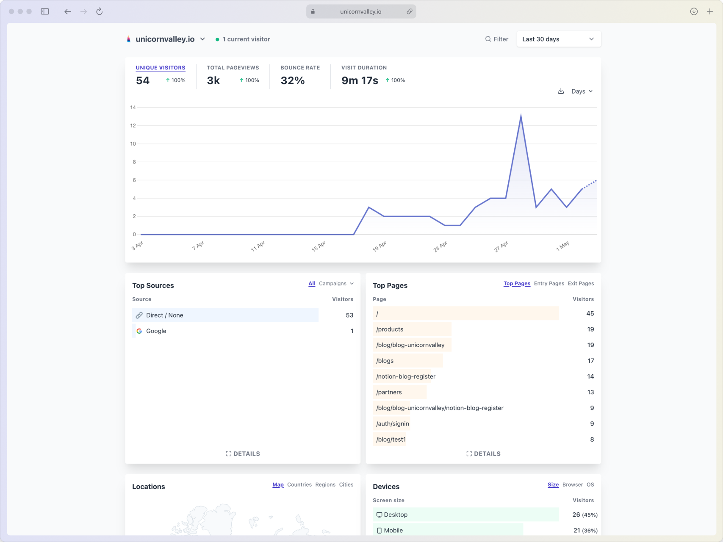The width and height of the screenshot is (723, 542).
Task: Click the Top Pages details expand icon
Action: (x=469, y=454)
